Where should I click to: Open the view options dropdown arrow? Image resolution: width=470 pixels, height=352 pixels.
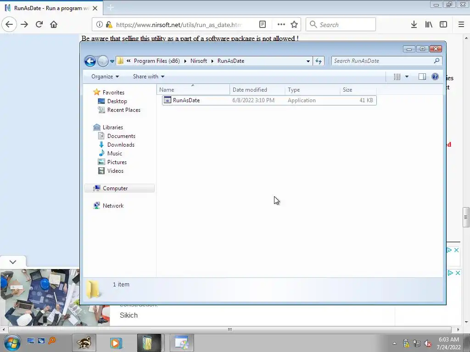407,77
